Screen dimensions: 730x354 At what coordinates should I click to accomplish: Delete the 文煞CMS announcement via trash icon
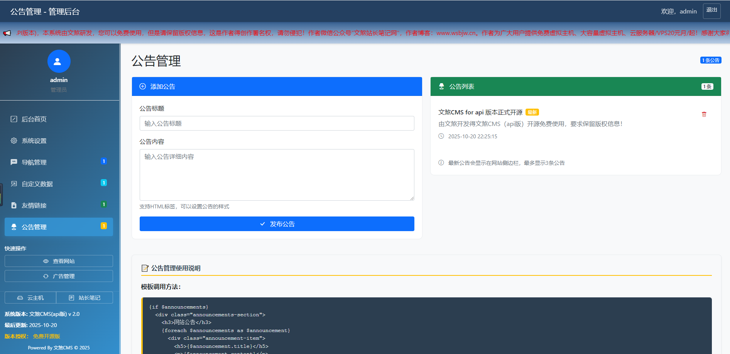(704, 114)
